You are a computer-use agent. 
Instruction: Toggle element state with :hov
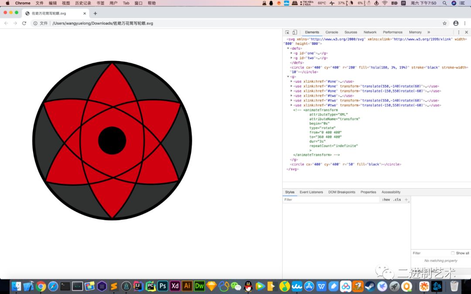[x=386, y=199]
